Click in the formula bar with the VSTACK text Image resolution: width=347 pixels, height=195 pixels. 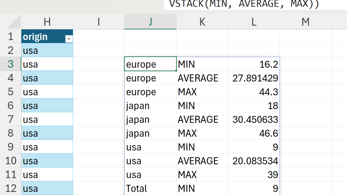(x=244, y=4)
